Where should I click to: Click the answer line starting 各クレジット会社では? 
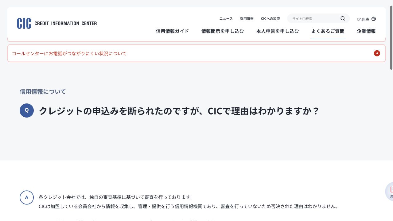pyautogui.click(x=115, y=197)
